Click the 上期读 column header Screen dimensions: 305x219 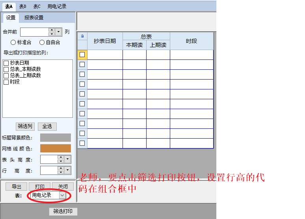(x=158, y=45)
